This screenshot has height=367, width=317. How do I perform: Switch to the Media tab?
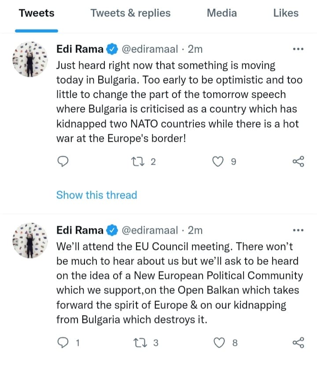click(x=221, y=13)
